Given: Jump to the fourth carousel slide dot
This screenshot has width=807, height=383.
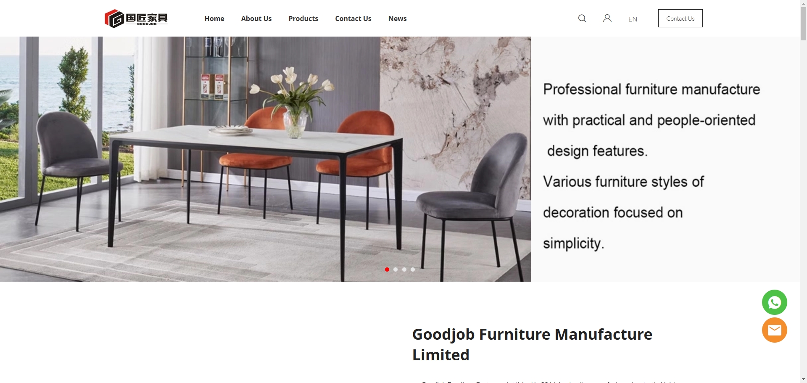Looking at the screenshot, I should (413, 269).
